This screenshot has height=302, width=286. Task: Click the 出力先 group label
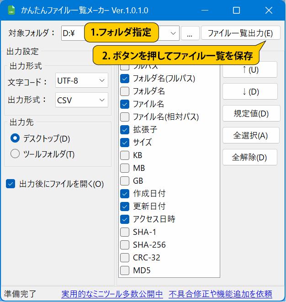[x=21, y=122]
